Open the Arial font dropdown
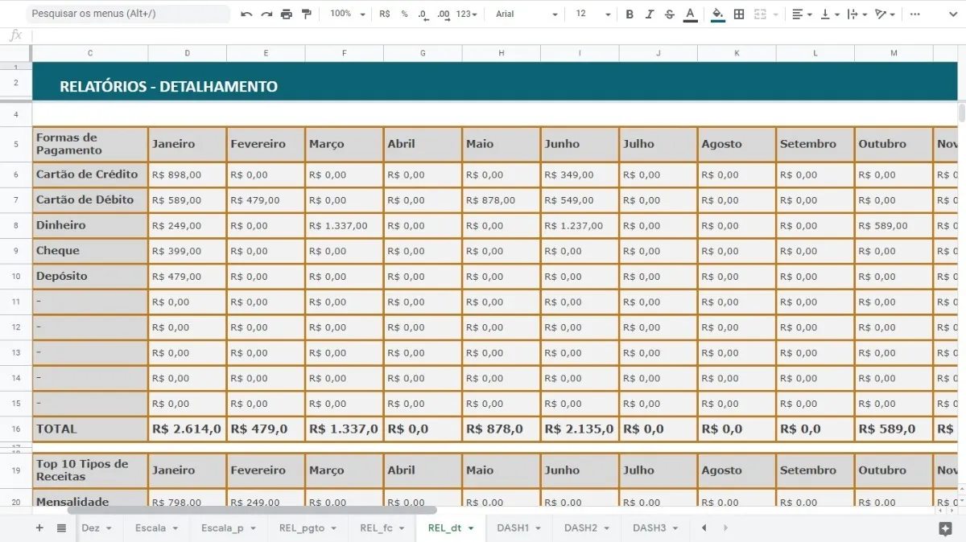This screenshot has width=966, height=542. [x=526, y=14]
